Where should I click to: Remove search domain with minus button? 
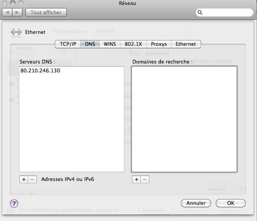145,179
